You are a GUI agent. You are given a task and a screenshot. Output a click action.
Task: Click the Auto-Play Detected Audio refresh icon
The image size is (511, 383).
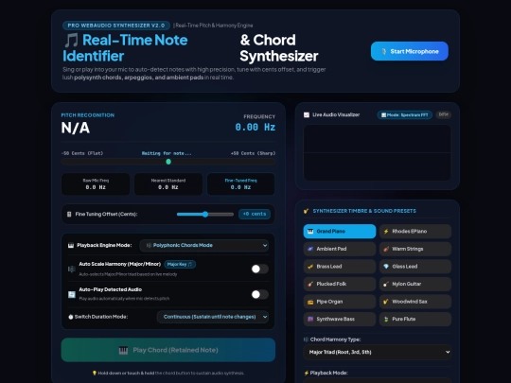pyautogui.click(x=71, y=294)
